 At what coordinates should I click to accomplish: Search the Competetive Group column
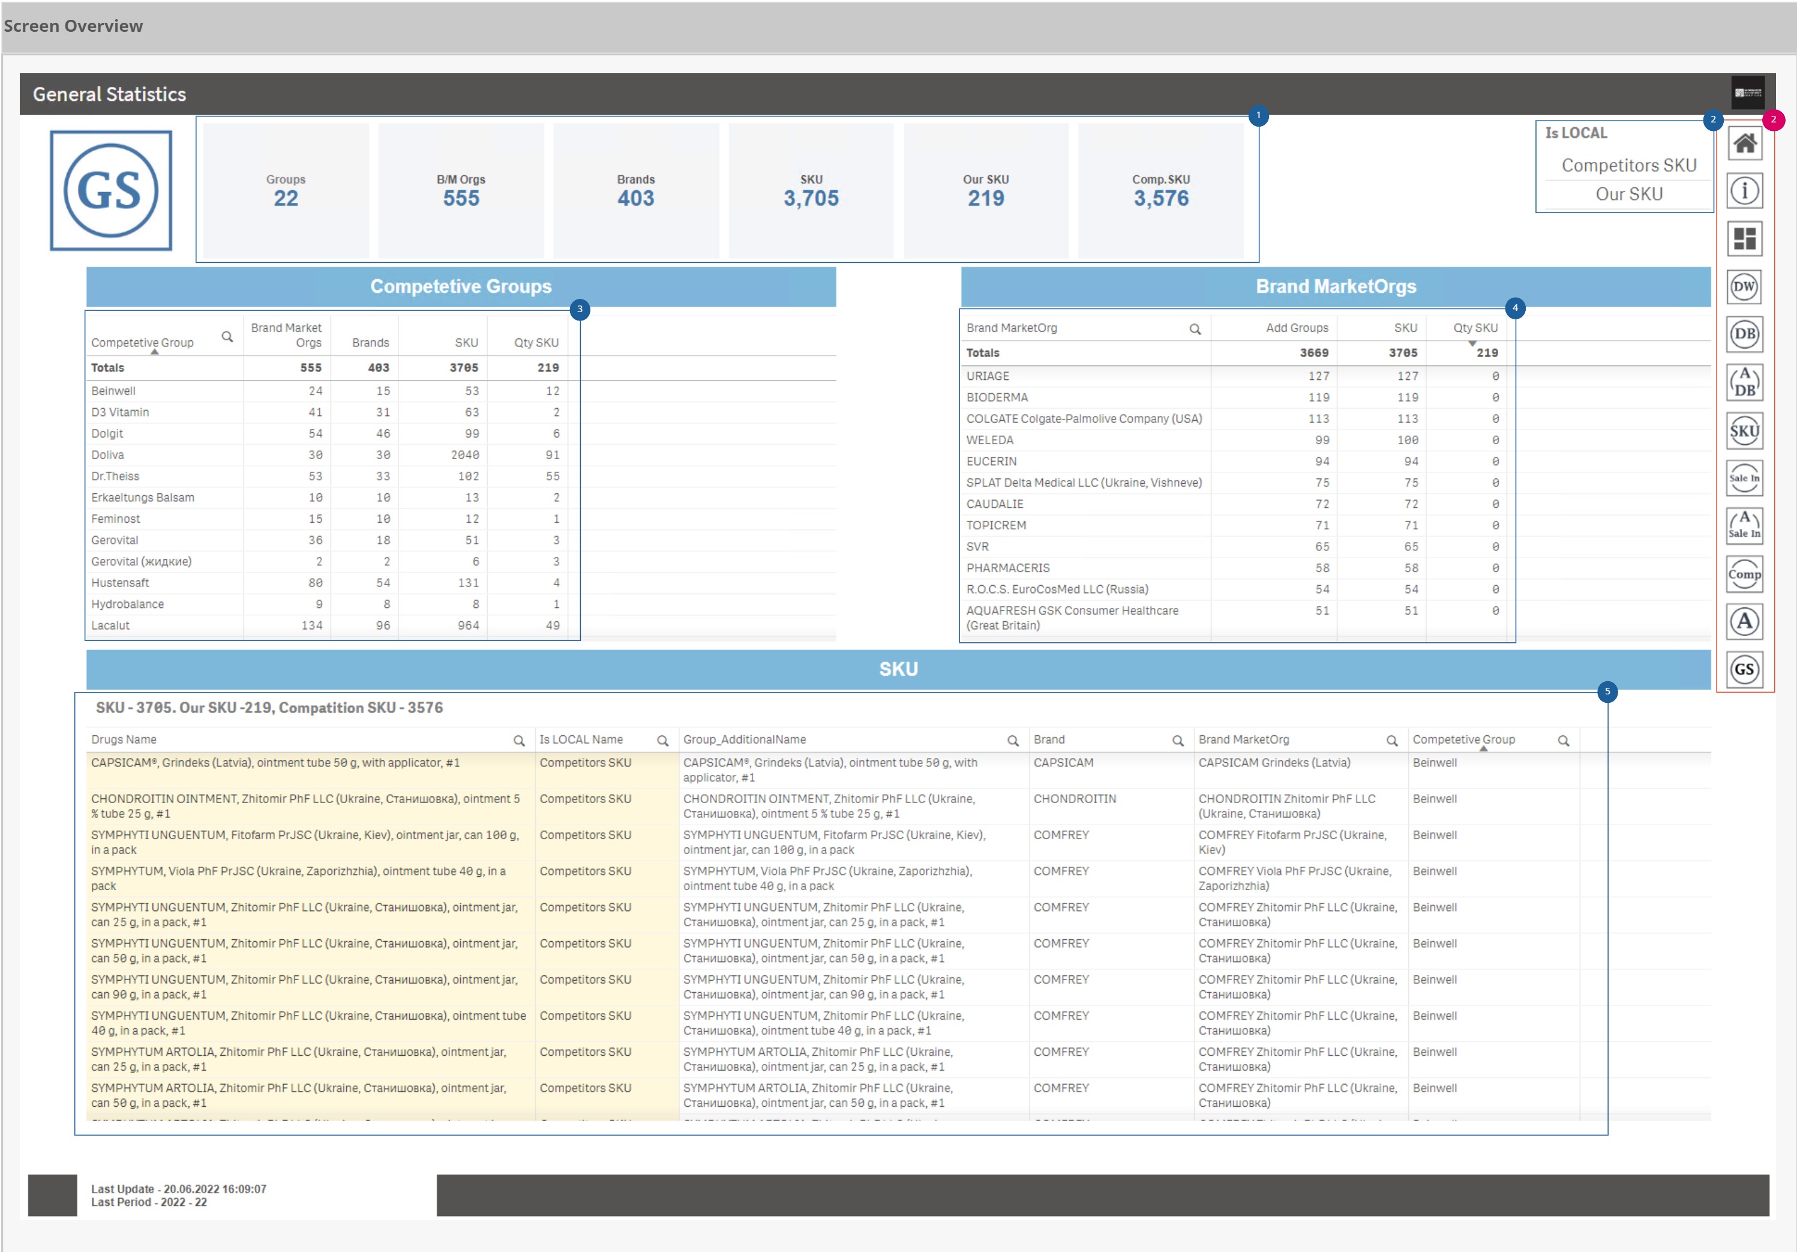(x=227, y=337)
